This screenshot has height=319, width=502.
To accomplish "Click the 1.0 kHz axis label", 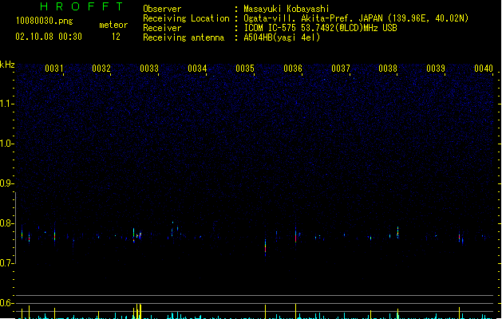I will coord(6,144).
